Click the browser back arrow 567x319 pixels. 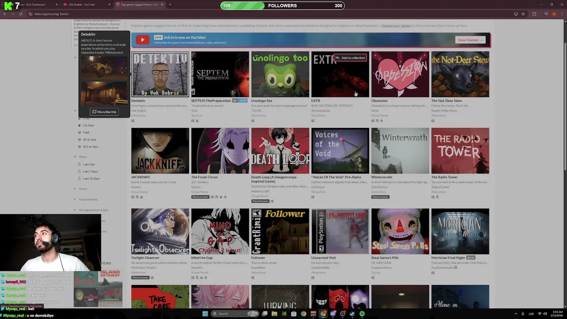tap(5, 14)
